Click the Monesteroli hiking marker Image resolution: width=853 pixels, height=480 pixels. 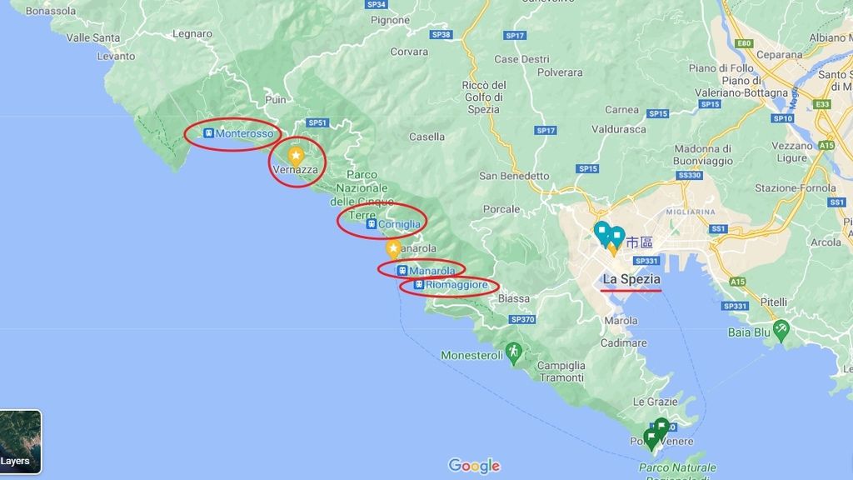point(513,353)
